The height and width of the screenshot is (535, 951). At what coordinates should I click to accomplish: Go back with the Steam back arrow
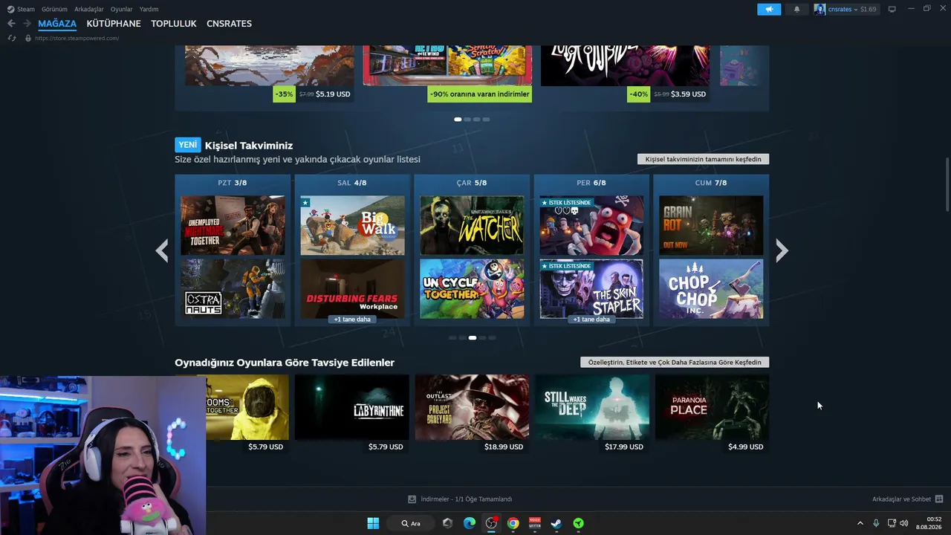point(11,24)
